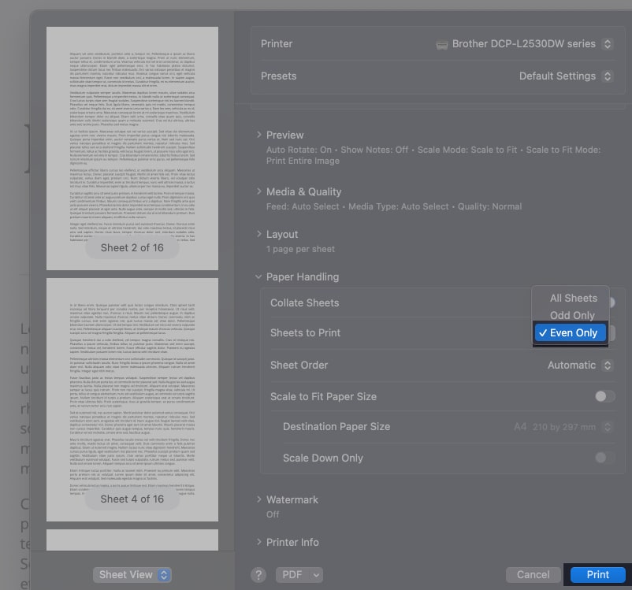Expand the Printer Info section
This screenshot has width=632, height=590.
[x=258, y=542]
